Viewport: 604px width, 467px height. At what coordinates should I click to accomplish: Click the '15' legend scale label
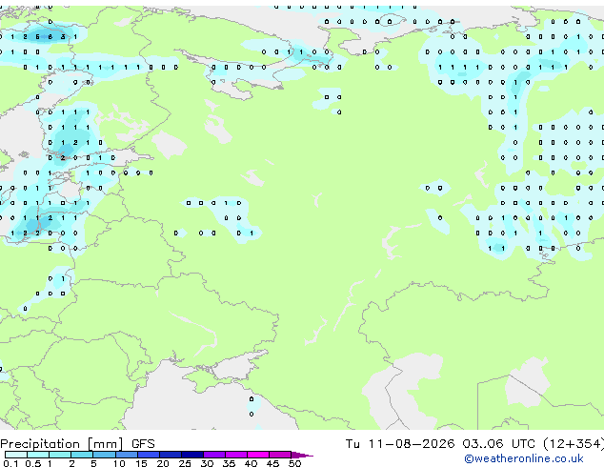[x=141, y=463]
